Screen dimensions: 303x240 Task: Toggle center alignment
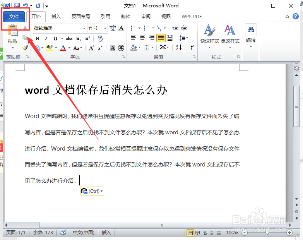[142, 38]
